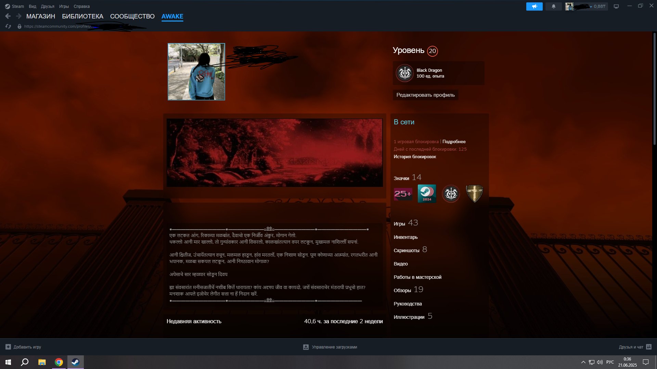Click the back navigation arrow
This screenshot has width=657, height=369.
pos(8,16)
